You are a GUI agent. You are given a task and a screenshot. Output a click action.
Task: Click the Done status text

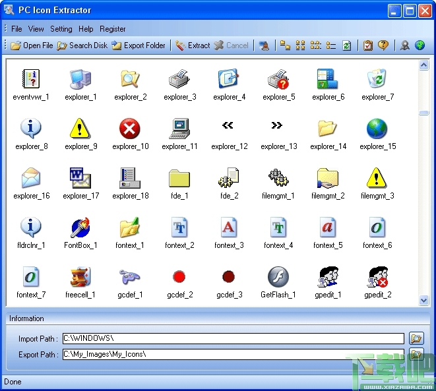click(x=13, y=382)
